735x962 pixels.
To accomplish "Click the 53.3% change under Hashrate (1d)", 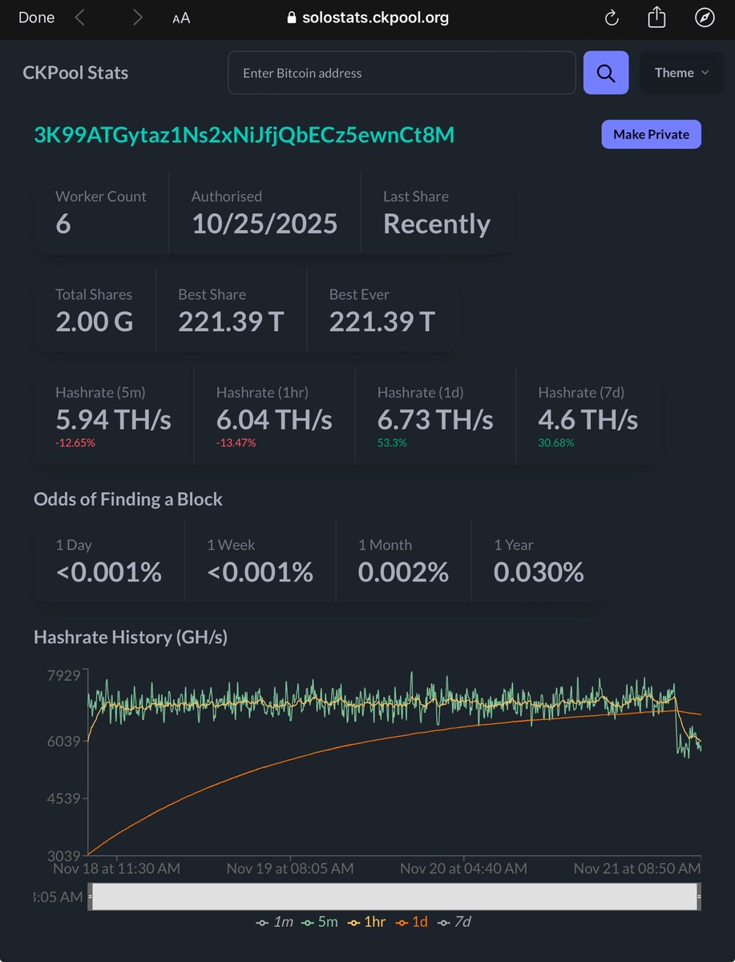I will pos(392,443).
